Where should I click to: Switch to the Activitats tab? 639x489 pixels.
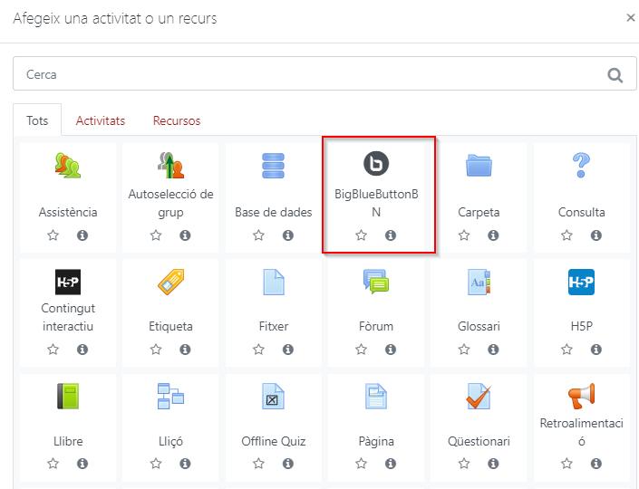pyautogui.click(x=101, y=120)
